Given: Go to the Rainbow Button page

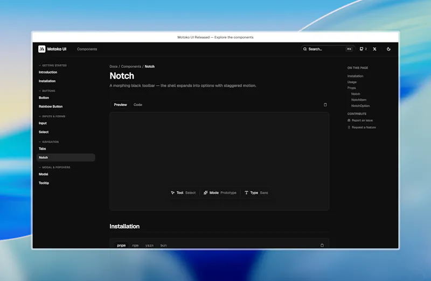Looking at the screenshot, I should click(51, 107).
